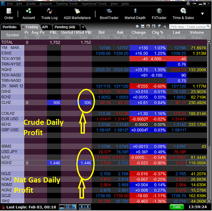Close the Trading tab with red X
212x211 pixels.
tap(23, 27)
